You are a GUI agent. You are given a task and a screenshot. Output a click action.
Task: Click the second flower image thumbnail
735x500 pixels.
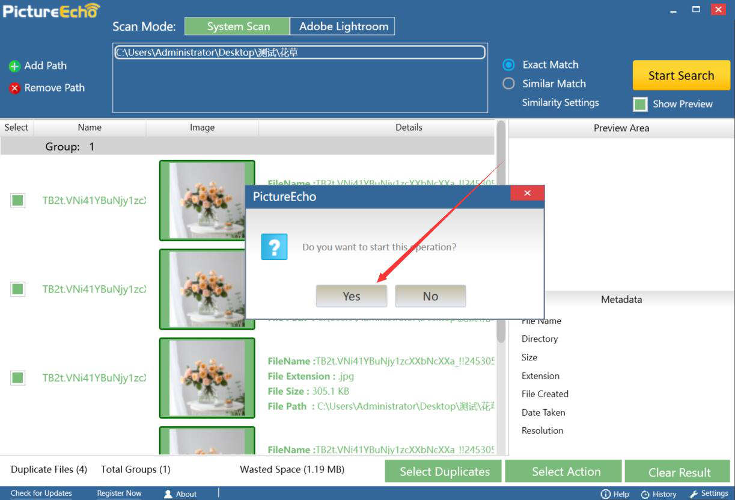pyautogui.click(x=207, y=289)
